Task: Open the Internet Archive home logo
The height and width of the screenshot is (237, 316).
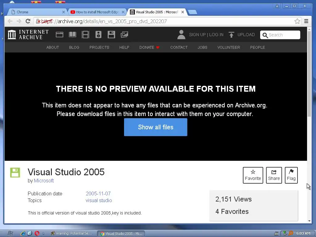Action: click(x=28, y=35)
